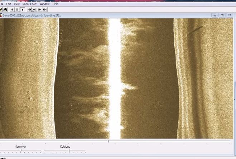Maximize the sonar document window
236x159 pixels.
(222, 15)
